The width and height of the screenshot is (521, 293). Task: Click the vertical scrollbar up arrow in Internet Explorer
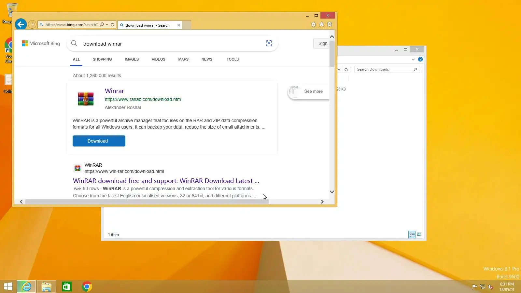tap(332, 36)
